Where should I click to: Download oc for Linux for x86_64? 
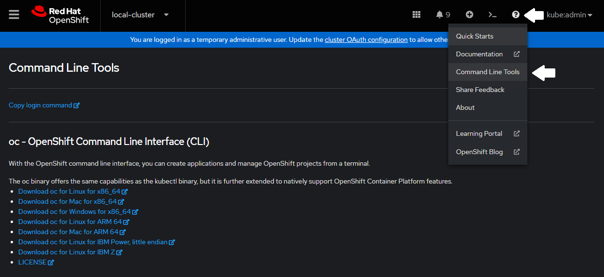(73, 191)
